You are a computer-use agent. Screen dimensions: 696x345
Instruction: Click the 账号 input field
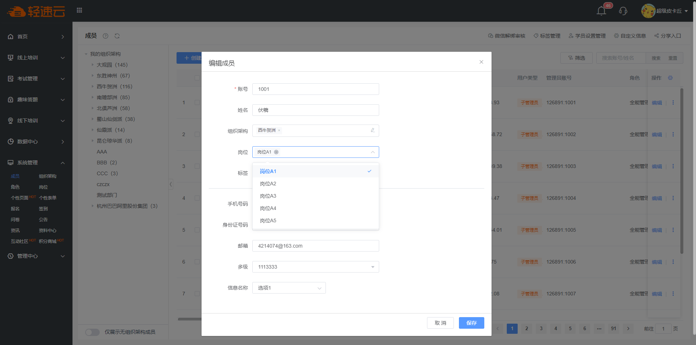coord(316,89)
